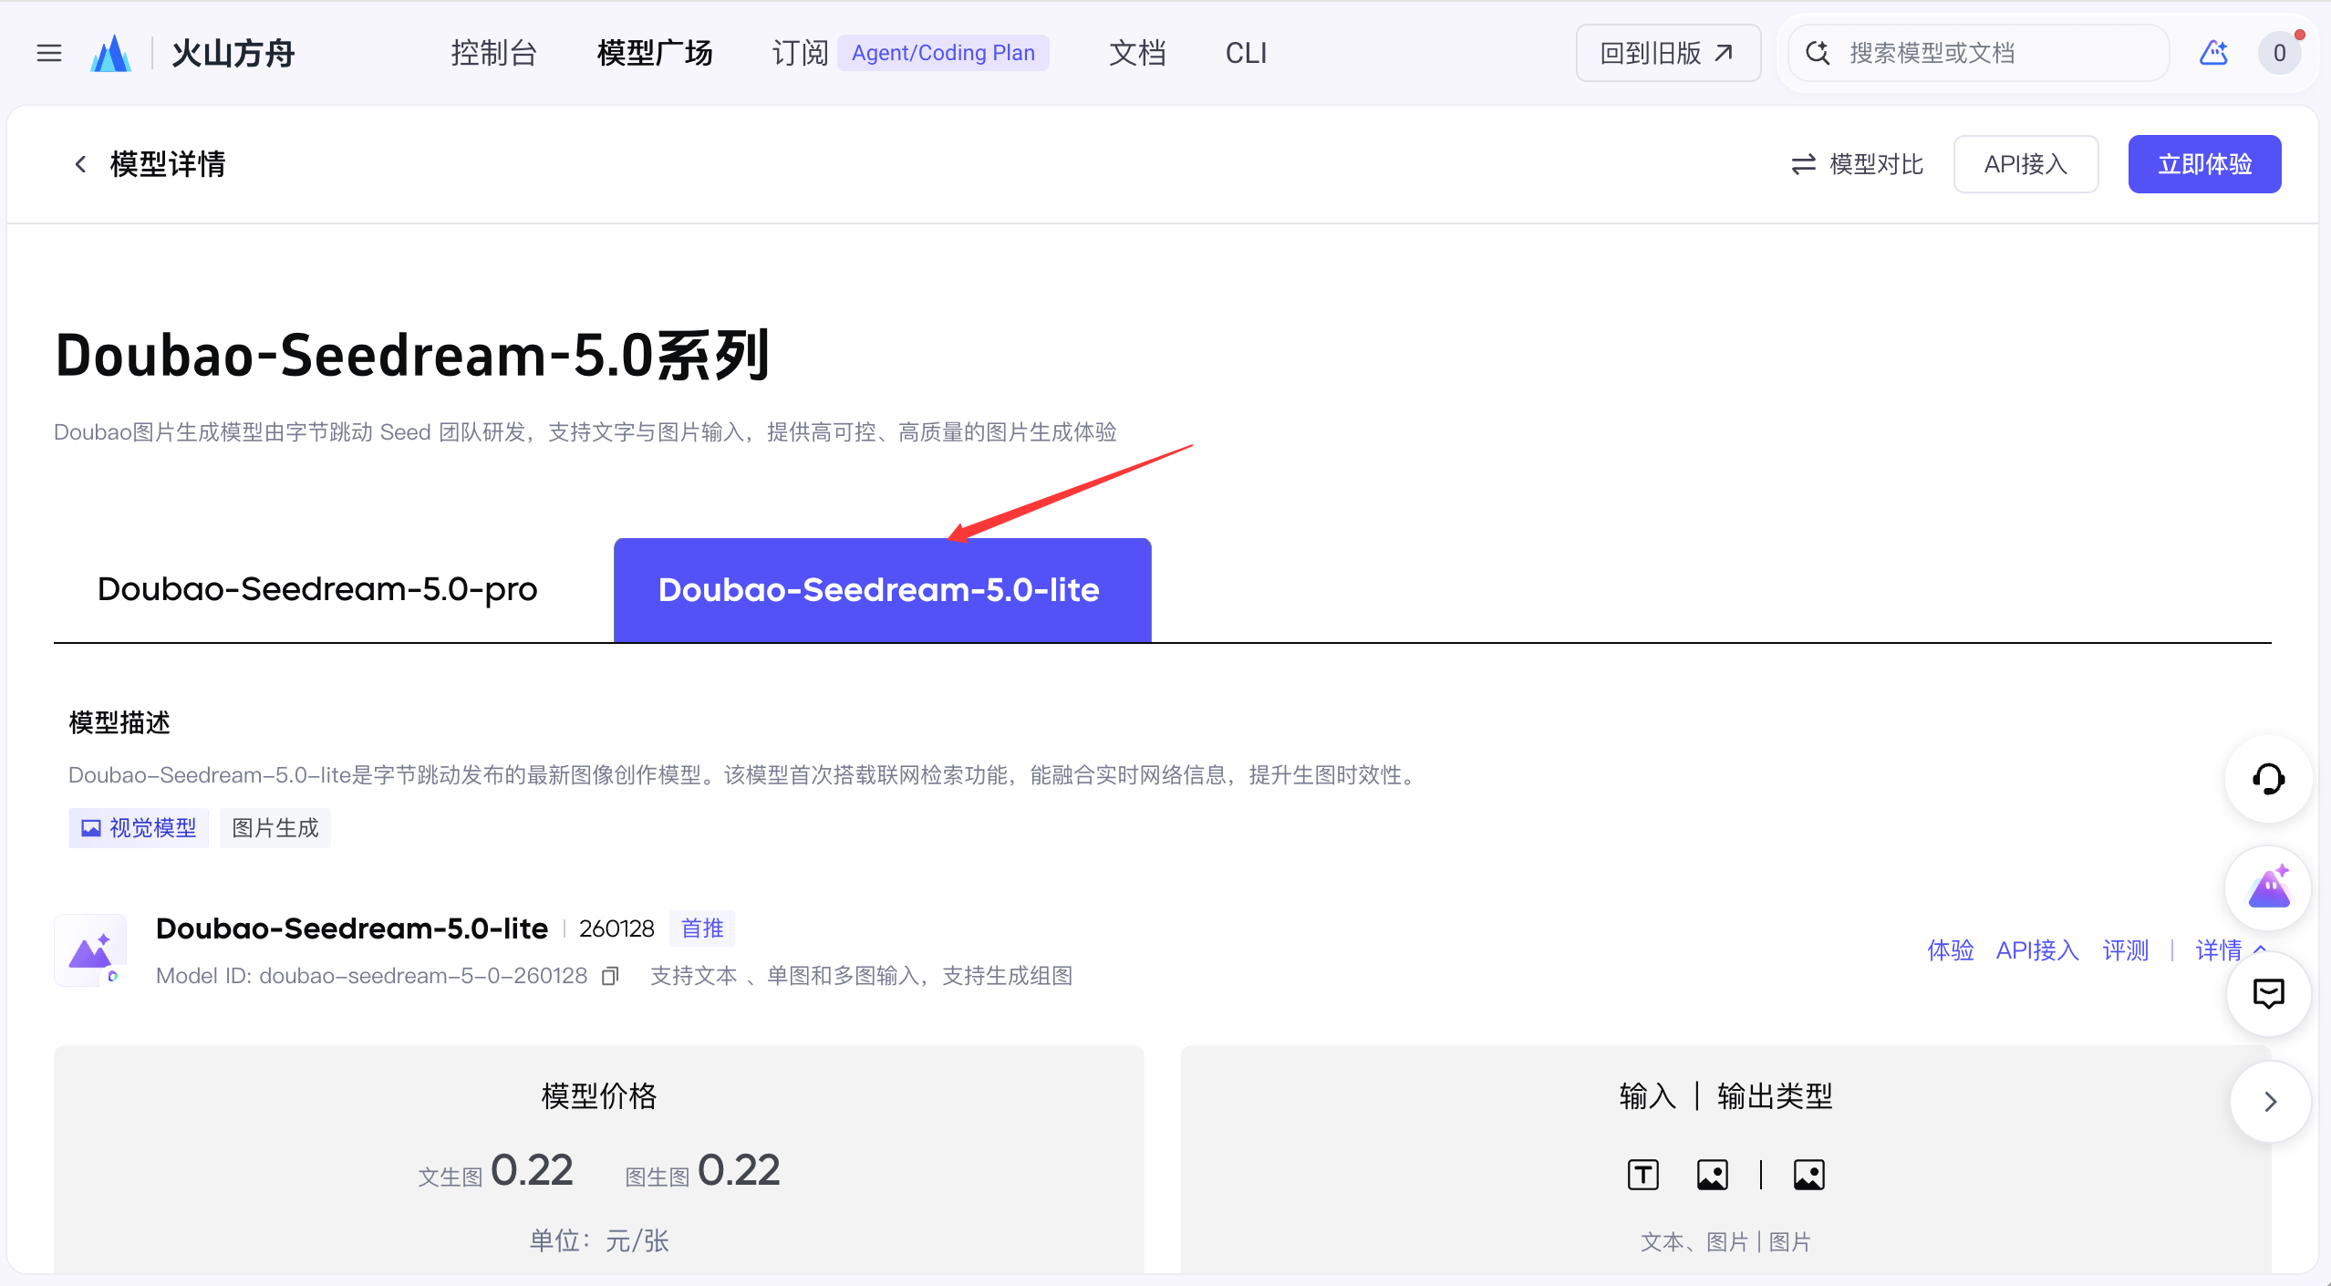2331x1286 pixels.
Task: Click the Agent/Coding Plan badge
Action: pos(943,53)
